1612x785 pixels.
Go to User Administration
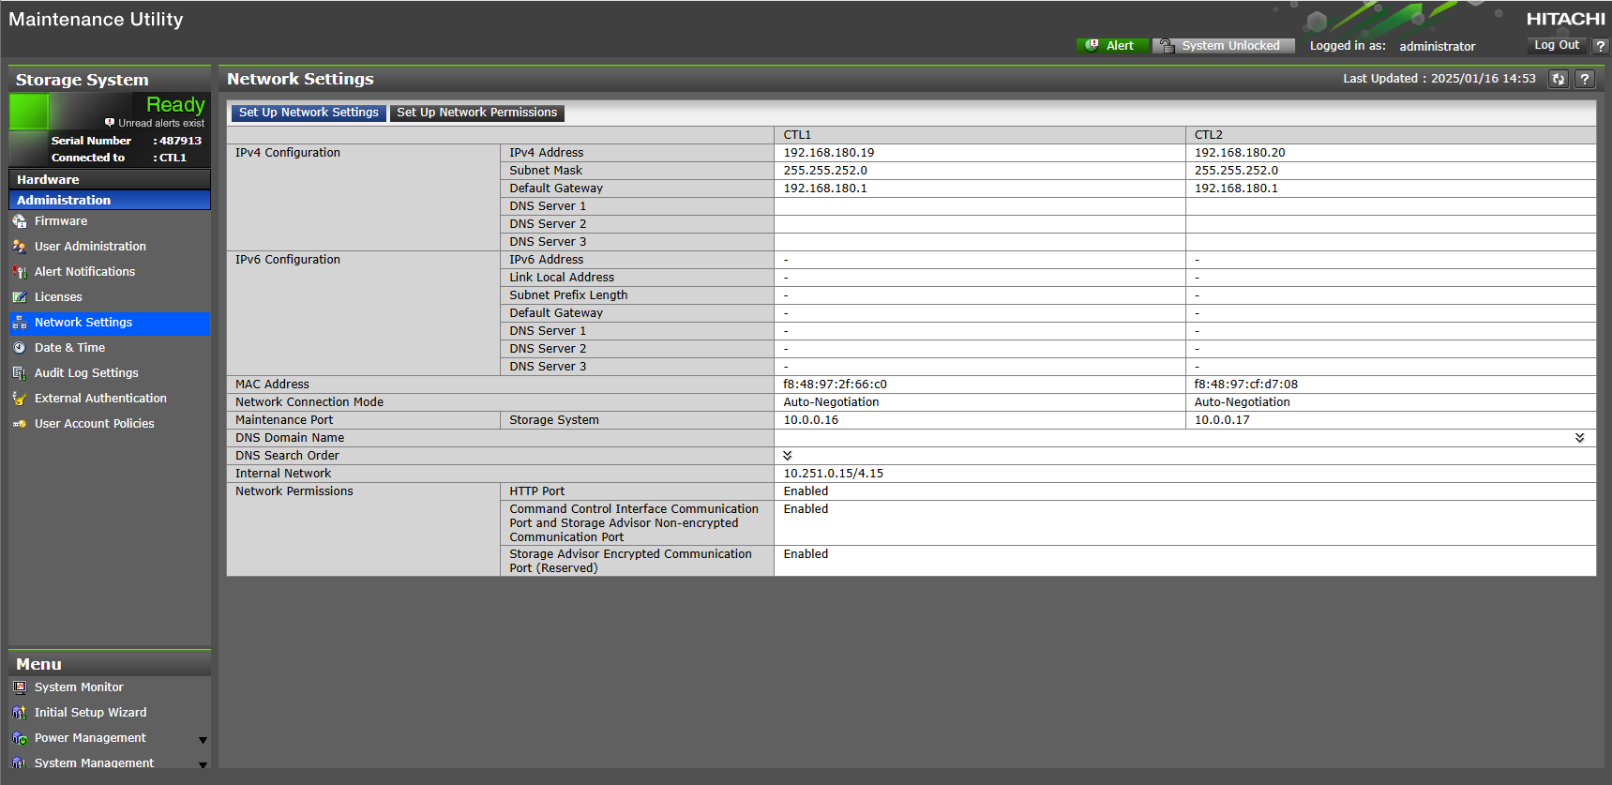point(90,247)
